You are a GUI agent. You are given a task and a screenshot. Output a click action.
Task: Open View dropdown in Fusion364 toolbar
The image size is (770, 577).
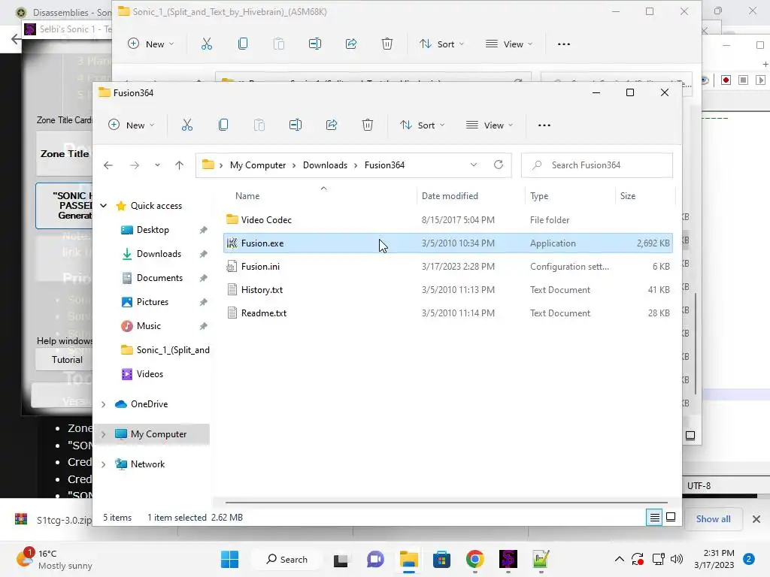click(489, 125)
